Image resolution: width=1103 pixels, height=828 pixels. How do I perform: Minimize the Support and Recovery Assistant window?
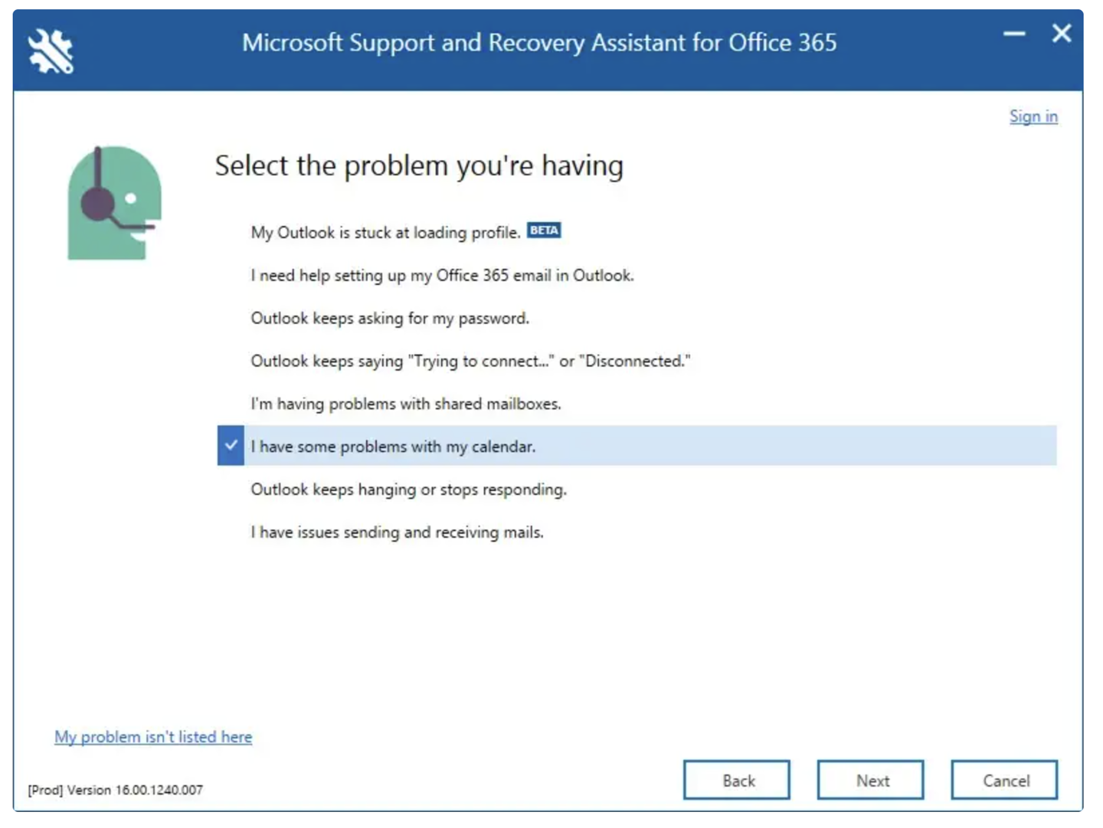(1014, 34)
